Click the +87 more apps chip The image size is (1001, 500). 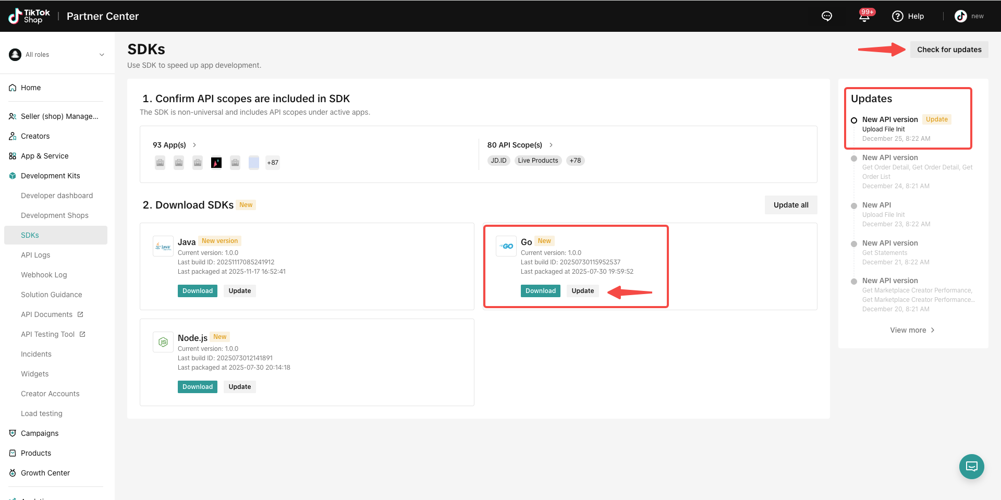point(273,163)
